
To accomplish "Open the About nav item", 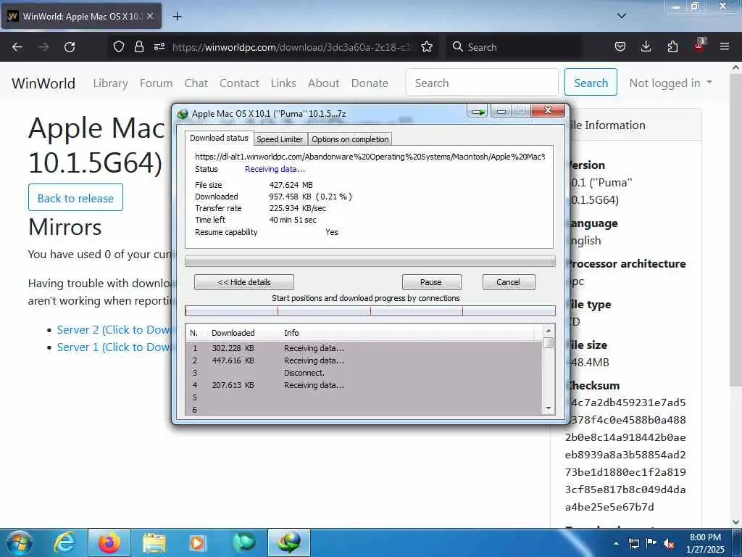I will coord(324,83).
